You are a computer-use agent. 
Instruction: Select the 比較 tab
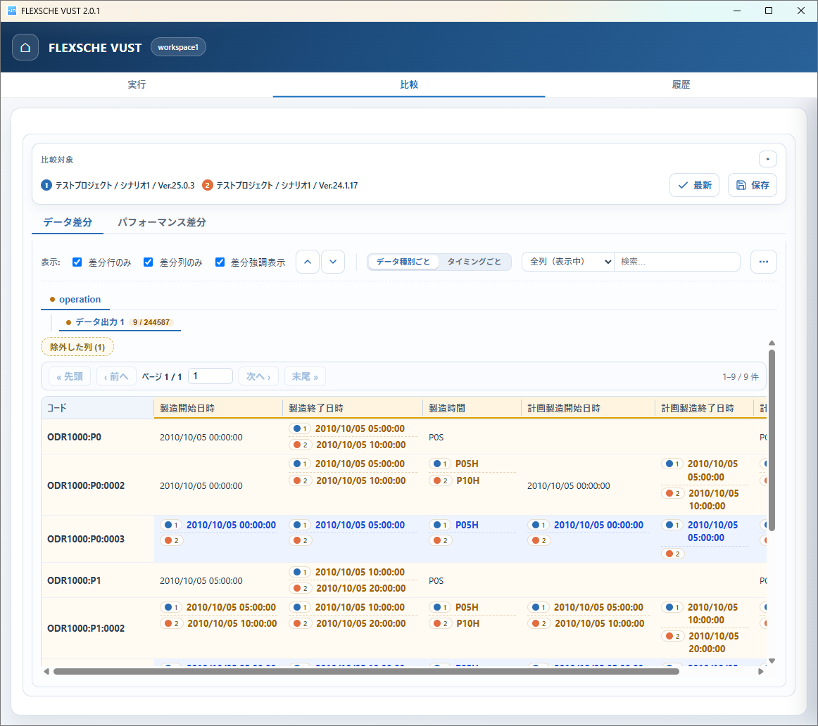pos(409,84)
